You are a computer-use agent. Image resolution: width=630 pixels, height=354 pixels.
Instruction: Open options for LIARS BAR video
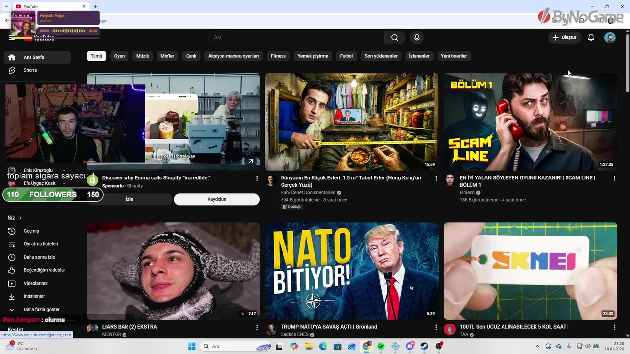click(257, 327)
